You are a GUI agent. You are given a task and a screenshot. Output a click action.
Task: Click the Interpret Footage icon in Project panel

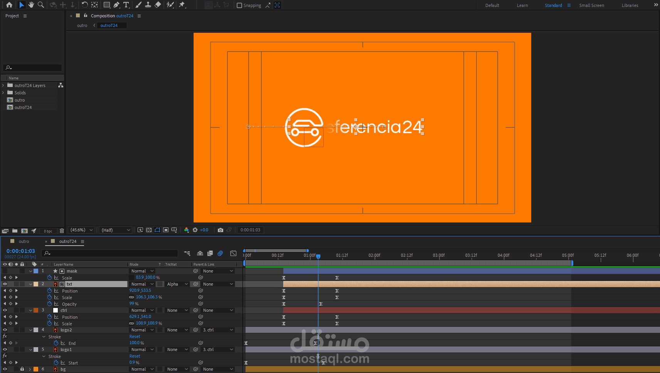coord(5,231)
